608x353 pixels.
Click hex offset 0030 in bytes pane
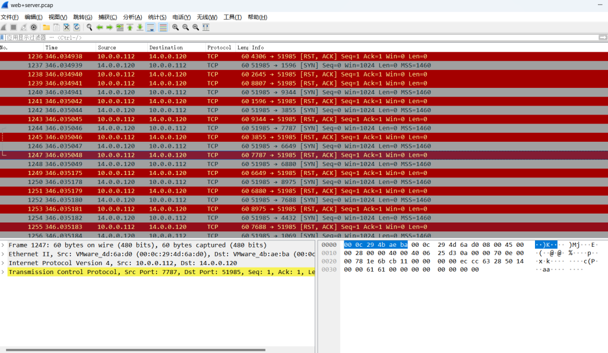click(329, 269)
